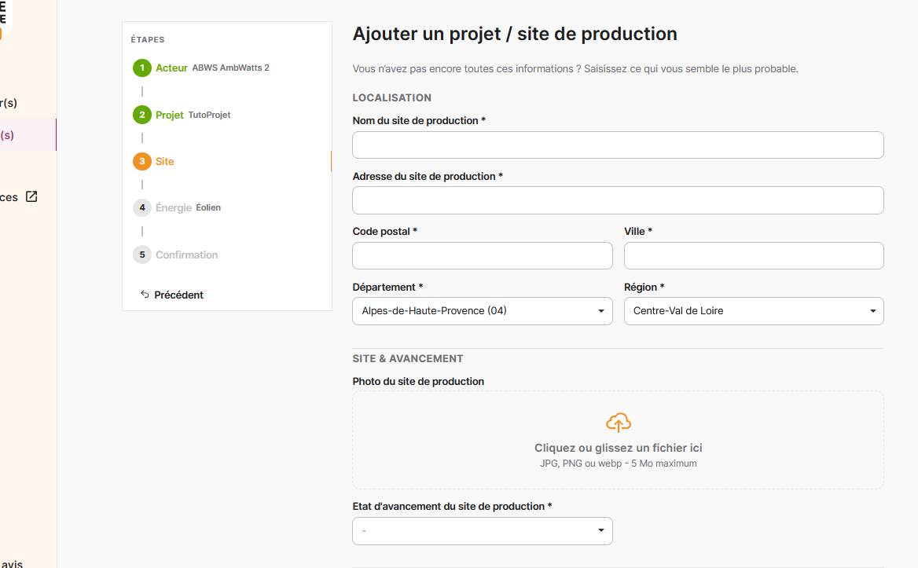Image resolution: width=918 pixels, height=568 pixels.
Task: Click the external link icon in sidebar
Action: [x=31, y=196]
